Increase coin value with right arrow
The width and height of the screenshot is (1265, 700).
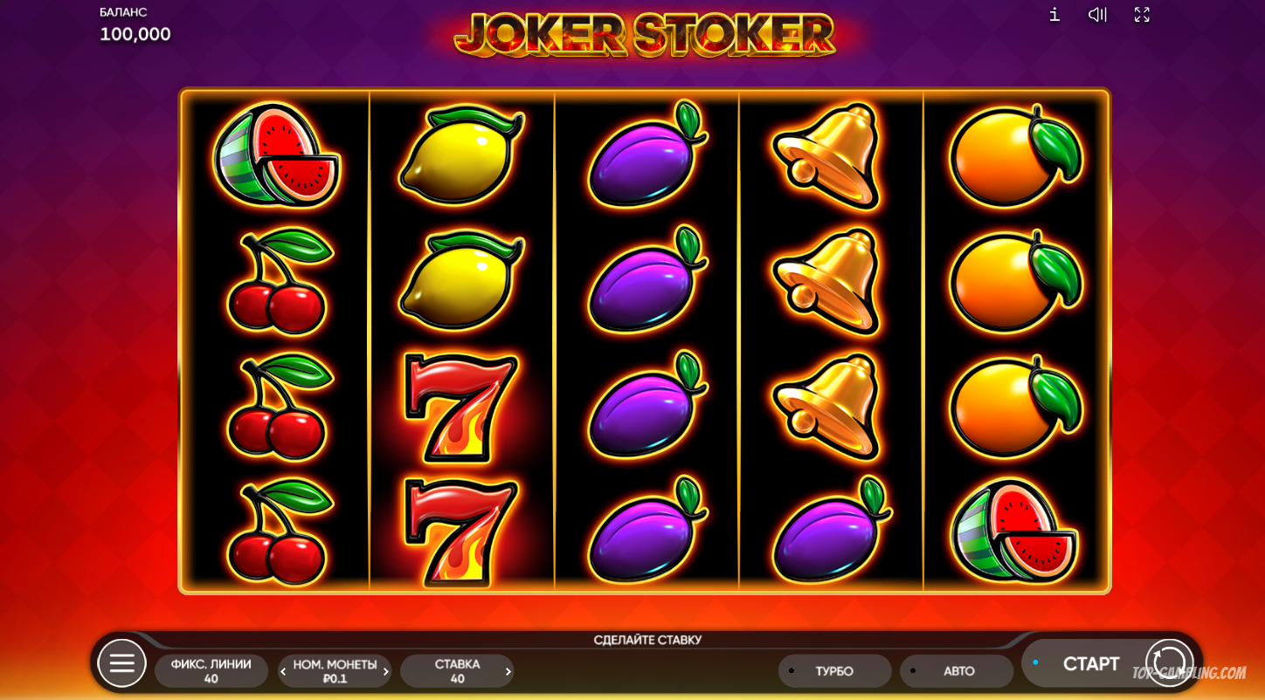point(385,672)
